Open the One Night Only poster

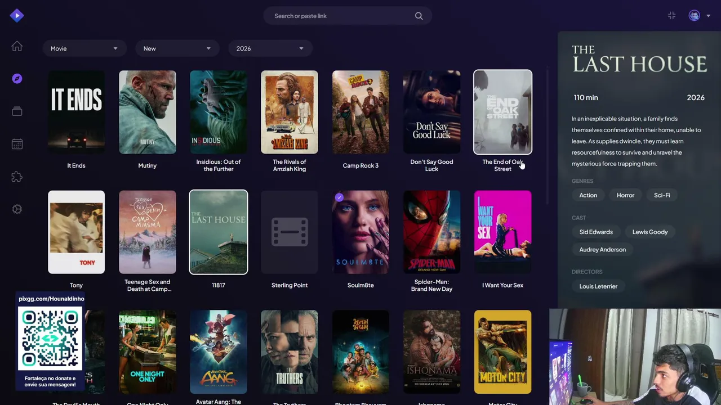pos(148,352)
